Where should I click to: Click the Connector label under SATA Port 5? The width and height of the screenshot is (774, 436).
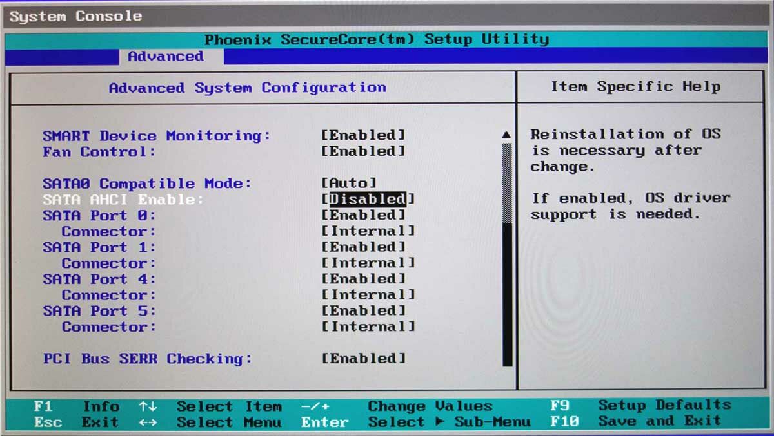(109, 327)
